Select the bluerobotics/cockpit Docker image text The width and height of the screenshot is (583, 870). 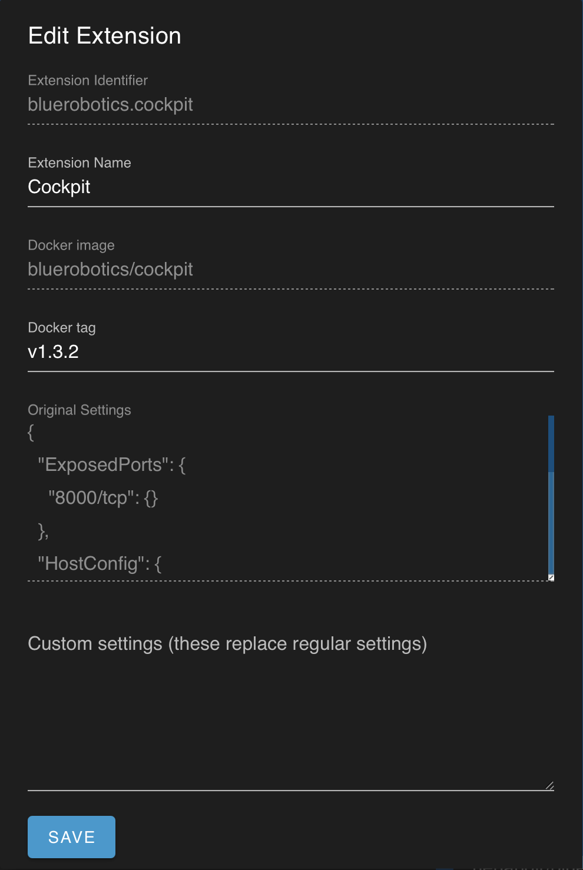tap(110, 270)
